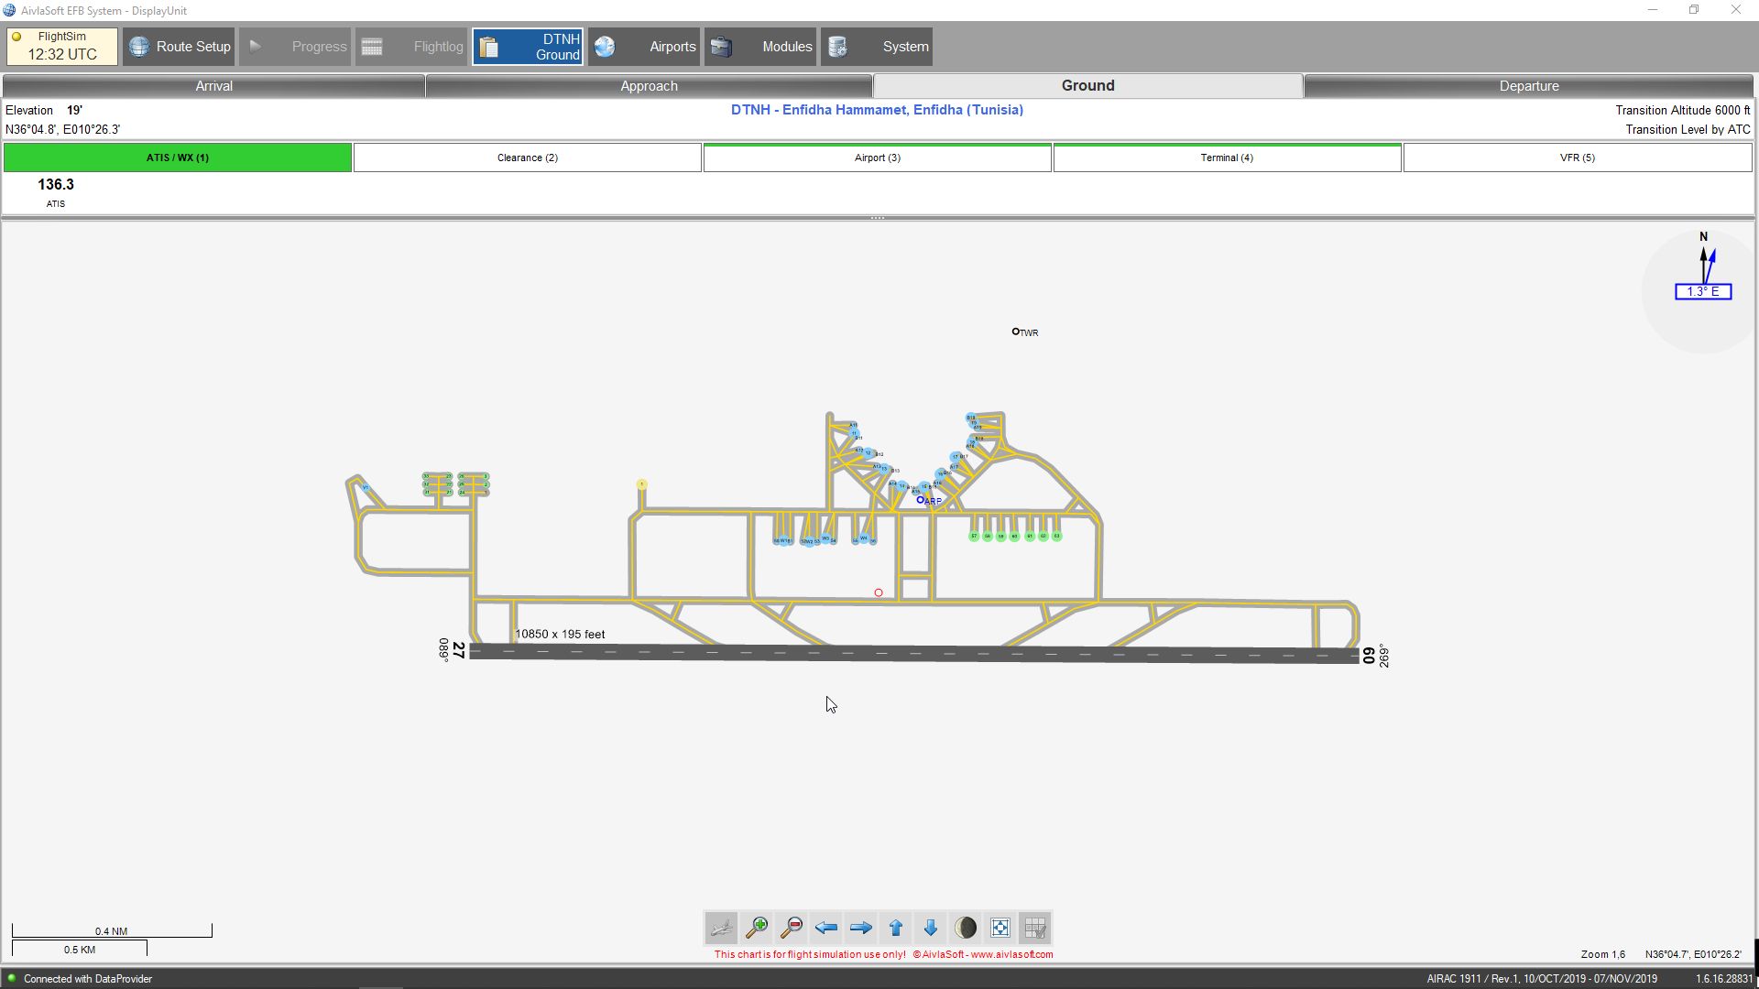1759x989 pixels.
Task: Click the panel splitter handle dots
Action: click(878, 218)
